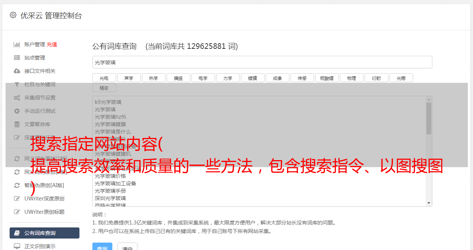Click the refresh icon for 智能伪原创[AI版]
Screen dimensions: 473x250
point(17,185)
